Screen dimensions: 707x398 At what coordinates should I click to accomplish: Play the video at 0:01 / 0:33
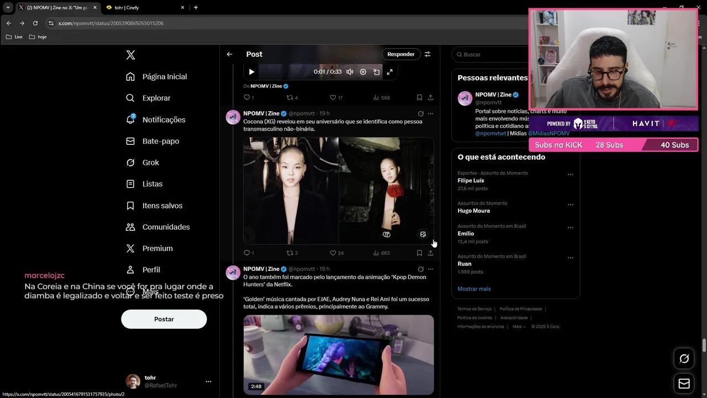coord(251,72)
